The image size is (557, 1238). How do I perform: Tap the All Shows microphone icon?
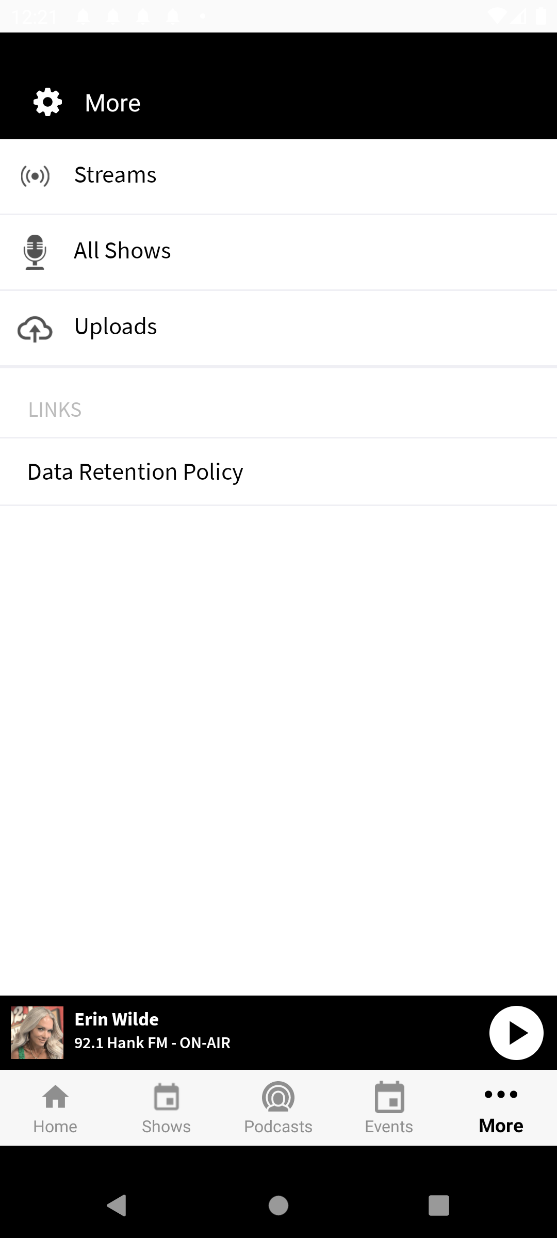(x=35, y=252)
